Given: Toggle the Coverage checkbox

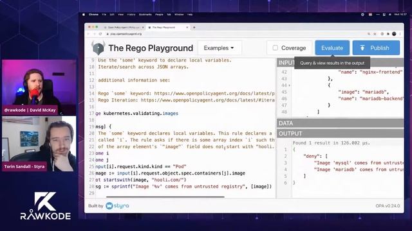Looking at the screenshot, I should (275, 48).
